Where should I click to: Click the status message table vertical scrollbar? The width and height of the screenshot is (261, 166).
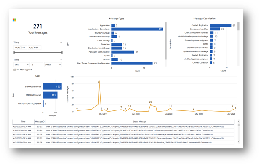point(239,125)
